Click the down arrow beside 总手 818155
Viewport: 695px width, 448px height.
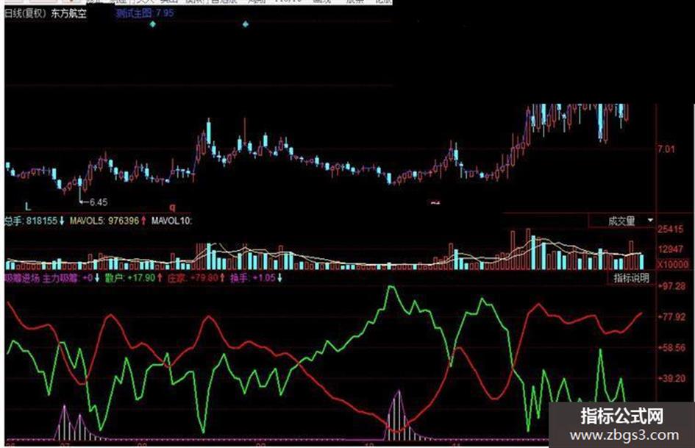pos(62,221)
